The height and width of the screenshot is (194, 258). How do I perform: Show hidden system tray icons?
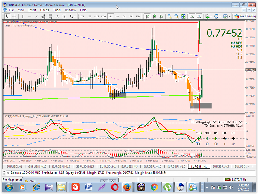click(x=207, y=187)
